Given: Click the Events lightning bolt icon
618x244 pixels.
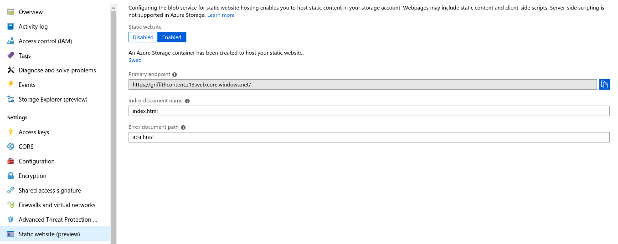Looking at the screenshot, I should point(10,85).
